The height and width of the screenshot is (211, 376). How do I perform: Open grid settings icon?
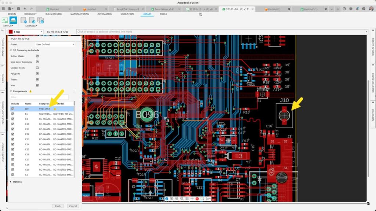coord(187,199)
